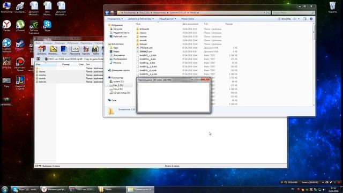The width and height of the screenshot is (343, 193).
Task: Switch to Skype taskbar button
Action: pos(25,189)
